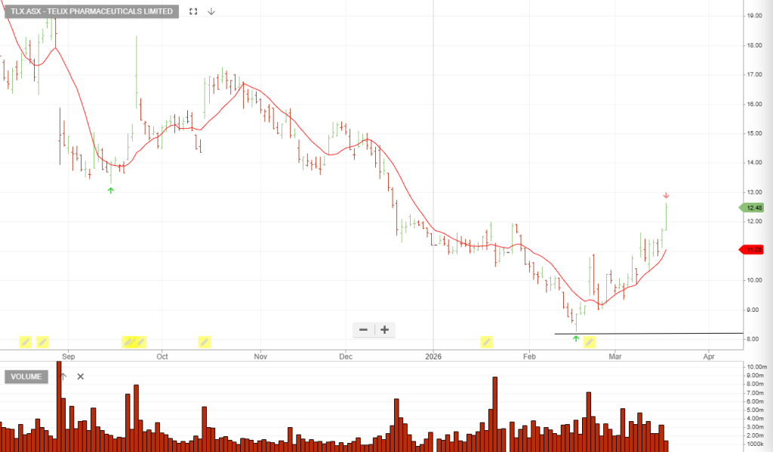Open the yellow note marker in January 2026
This screenshot has height=452, width=773.
(487, 342)
